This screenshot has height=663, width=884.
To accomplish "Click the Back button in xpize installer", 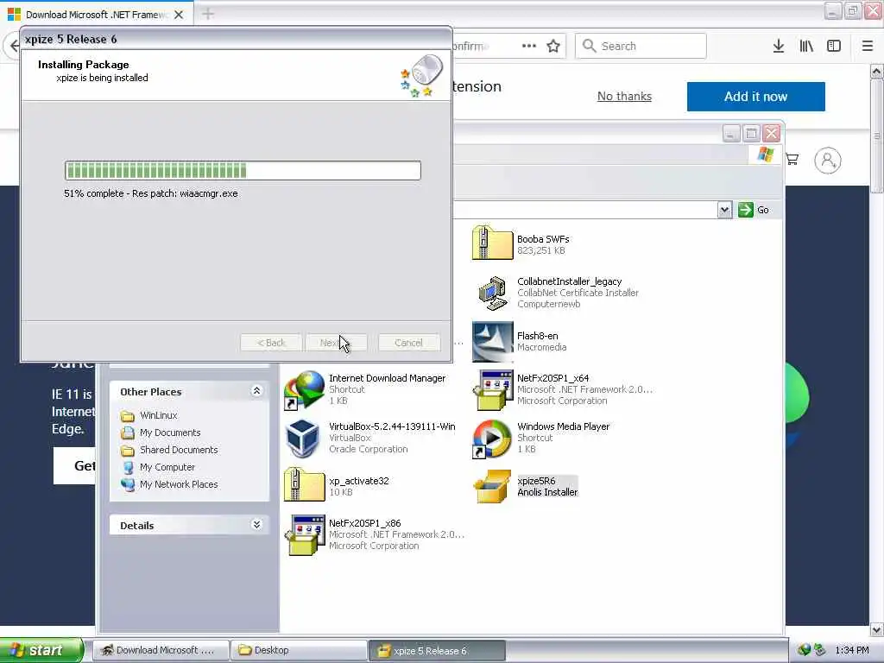I will (x=271, y=343).
